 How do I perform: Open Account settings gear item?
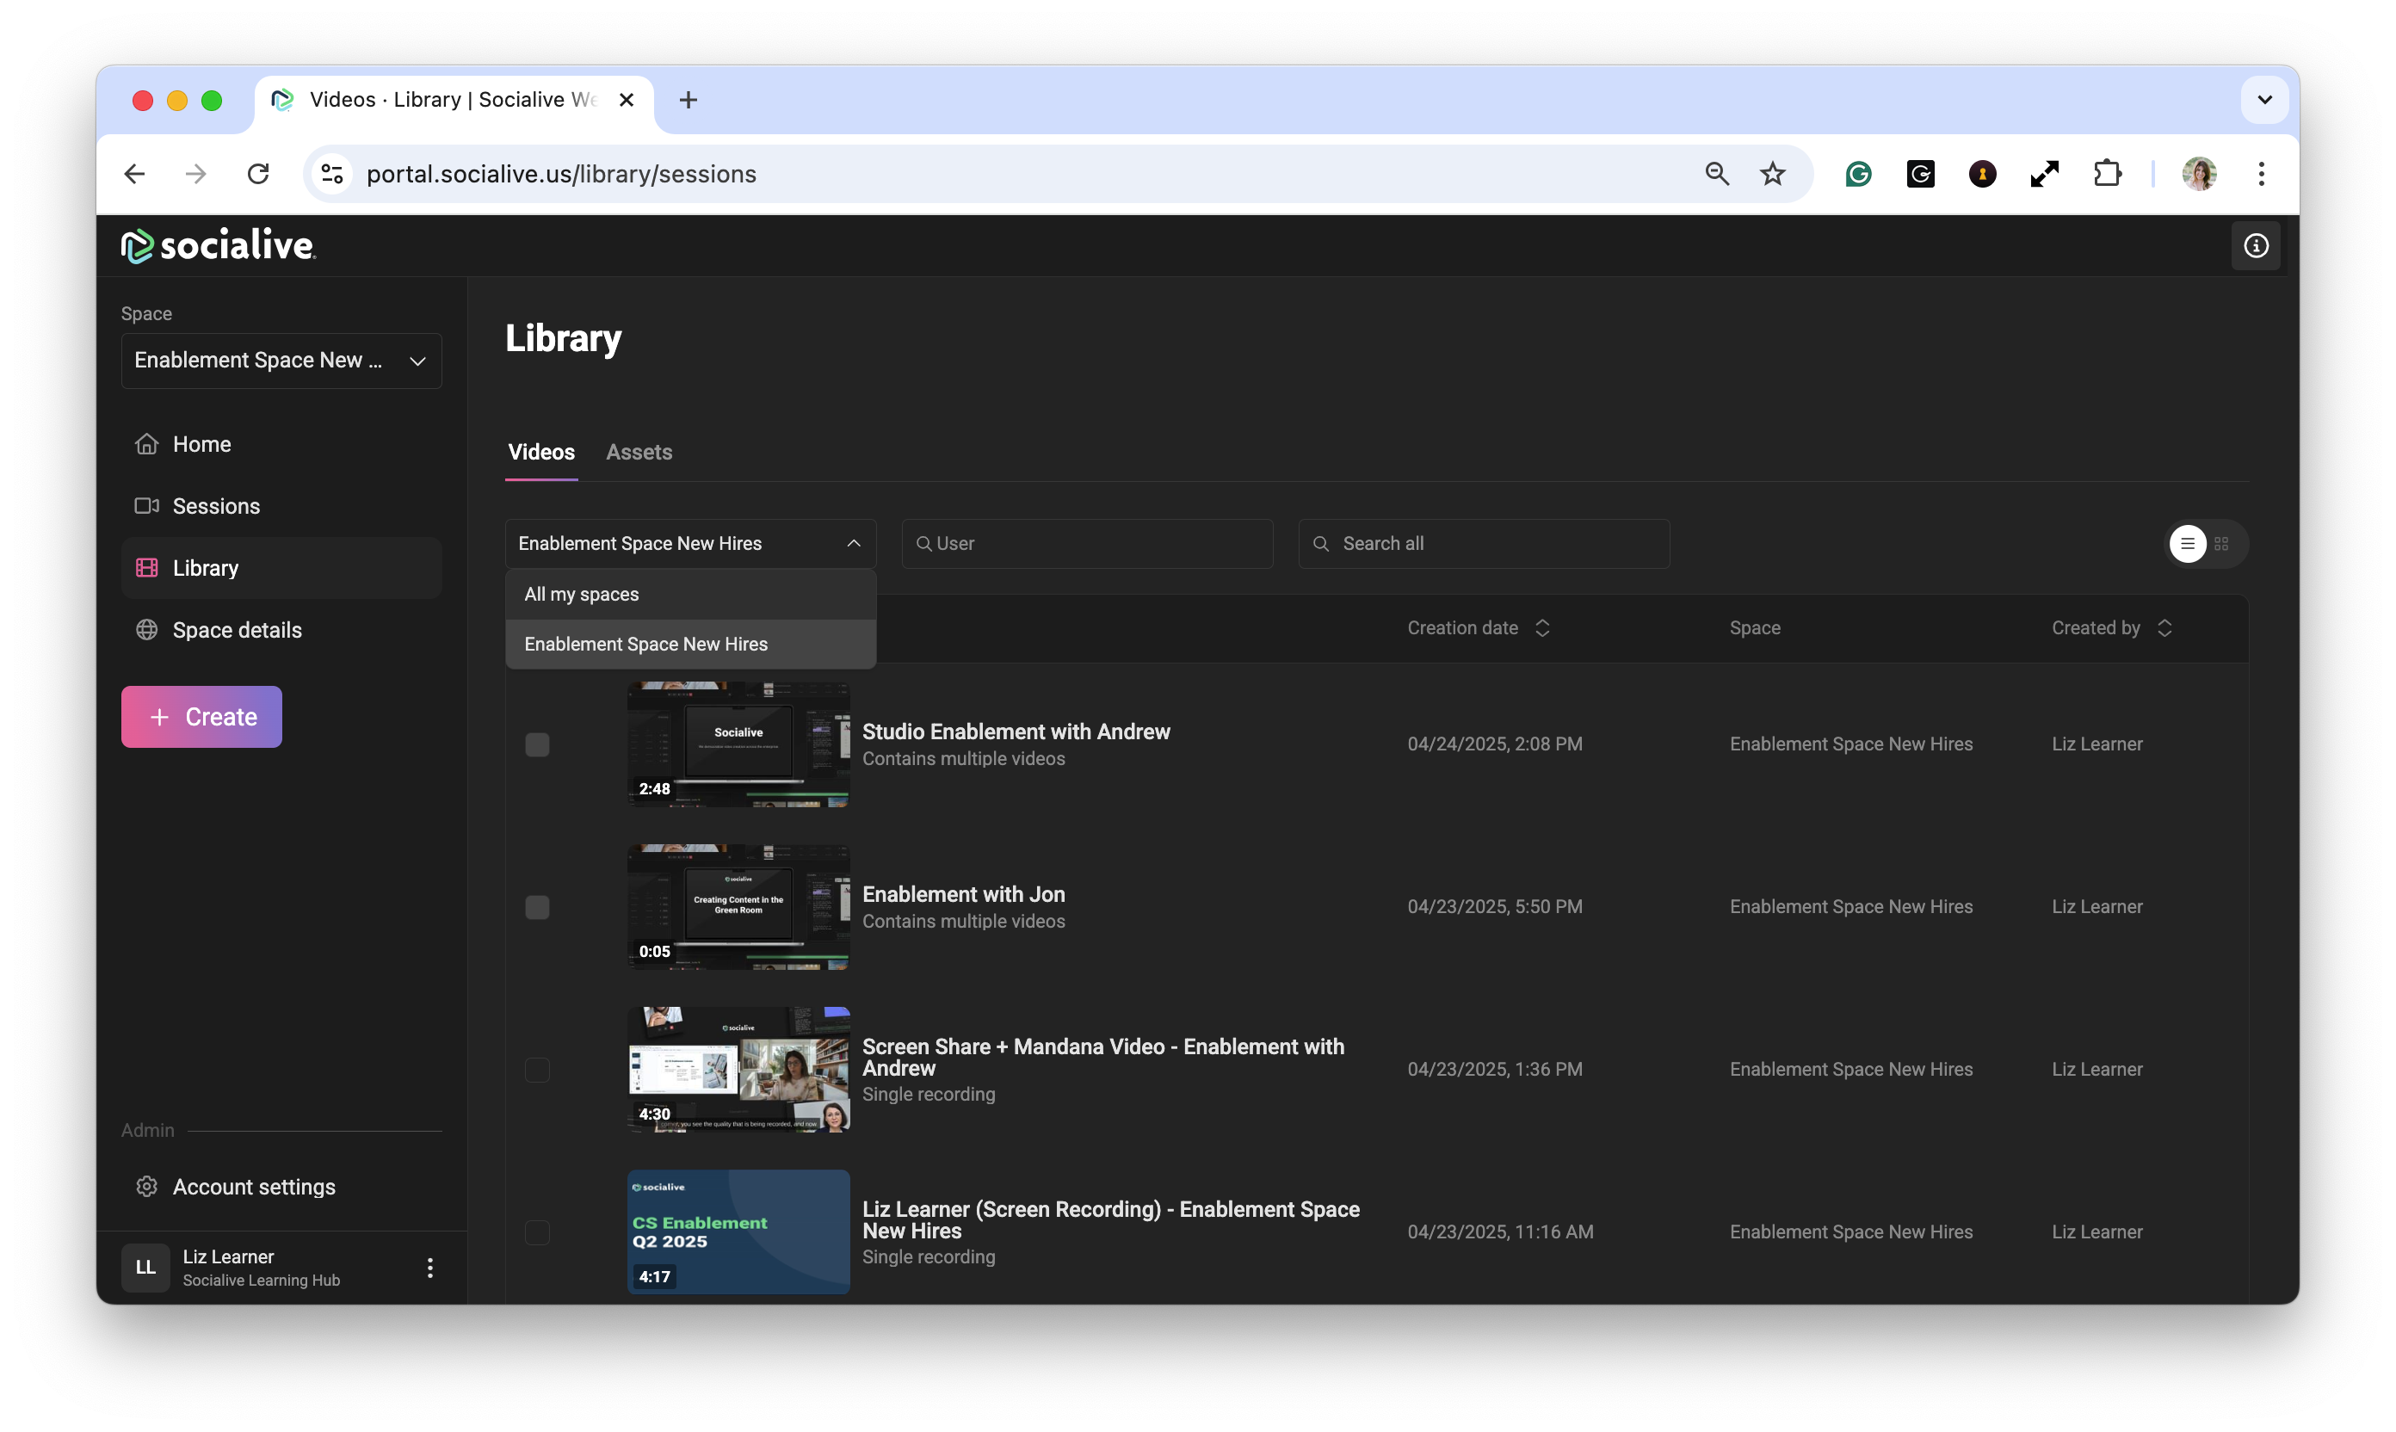point(253,1187)
